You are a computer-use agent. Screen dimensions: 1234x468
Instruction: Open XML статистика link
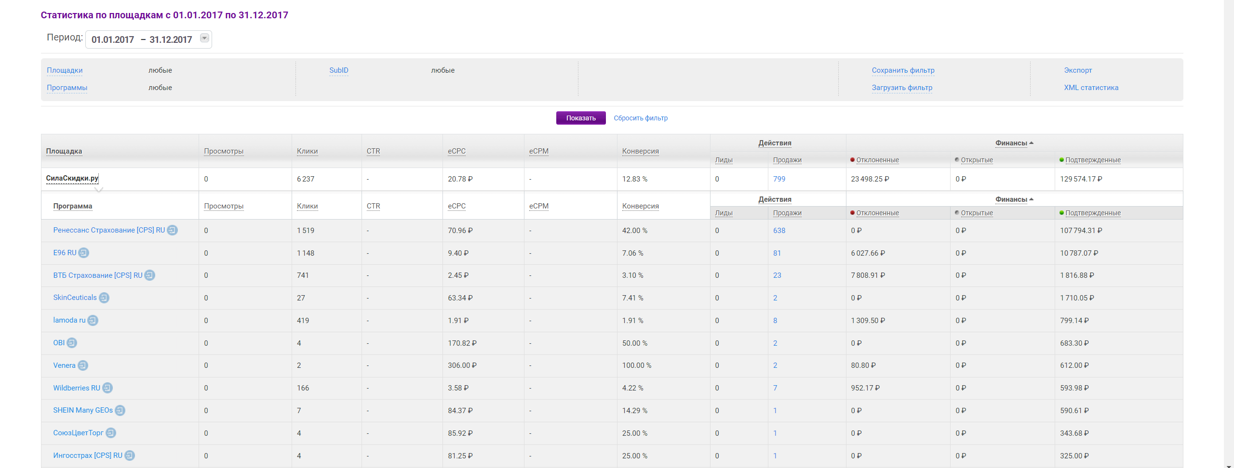(1091, 88)
